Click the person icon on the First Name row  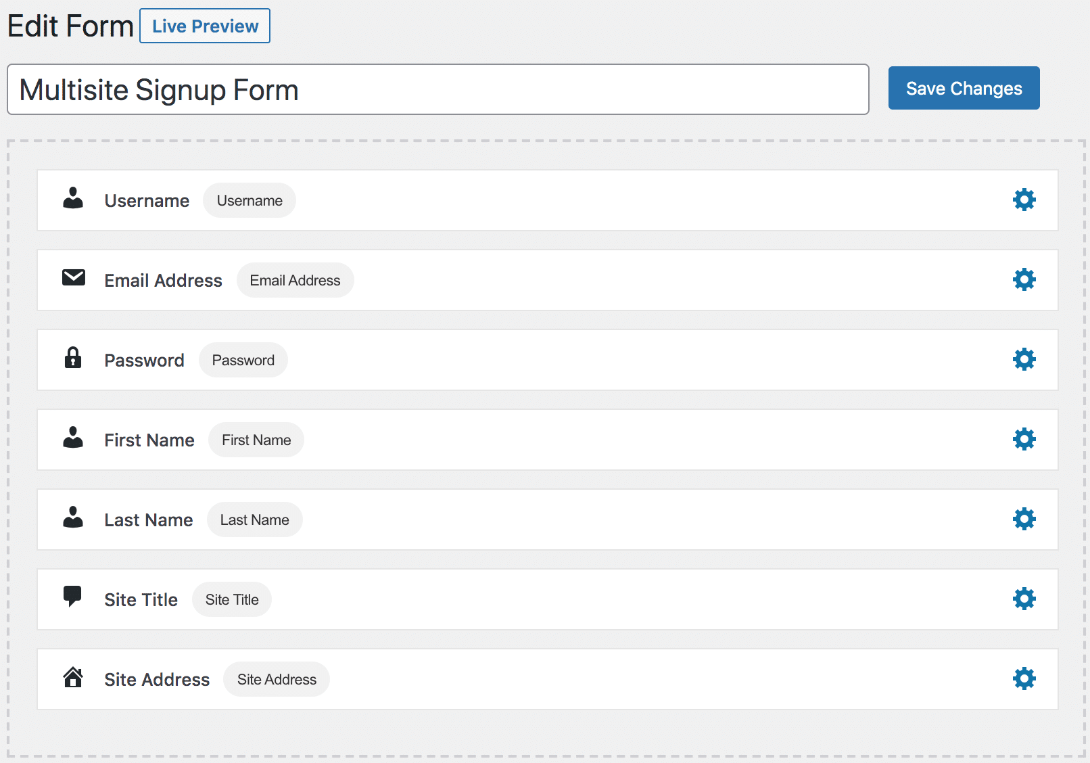(72, 438)
